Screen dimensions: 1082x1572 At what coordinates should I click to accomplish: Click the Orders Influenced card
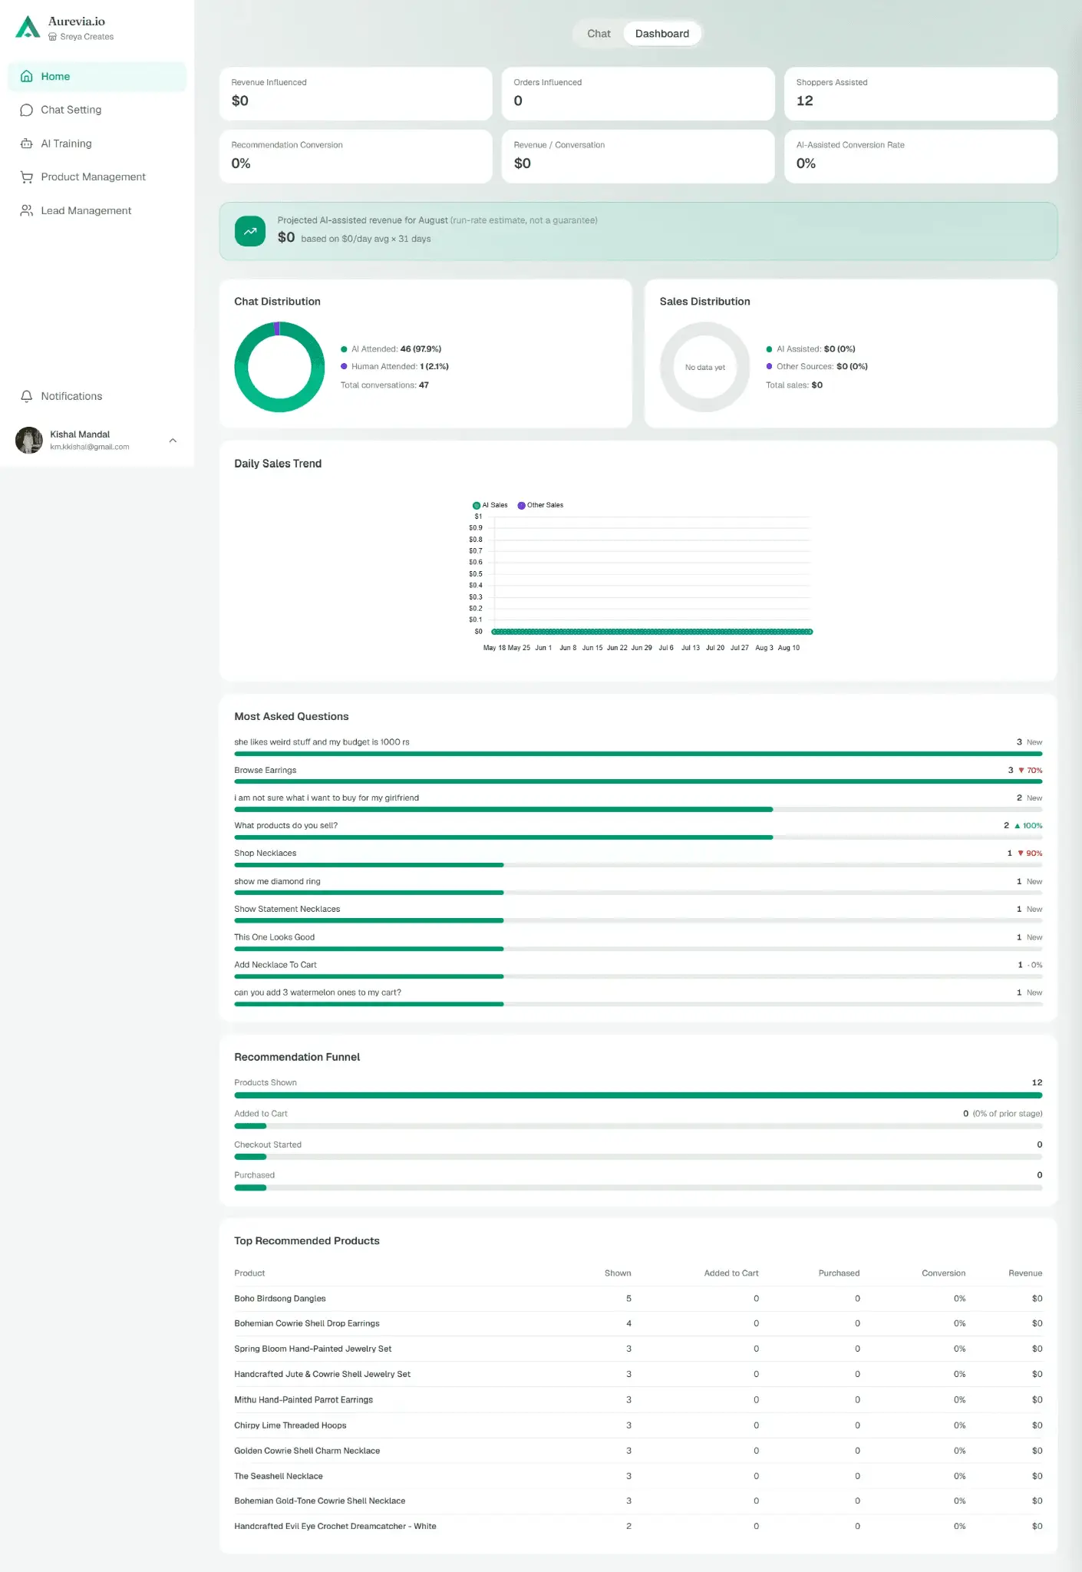[x=638, y=94]
